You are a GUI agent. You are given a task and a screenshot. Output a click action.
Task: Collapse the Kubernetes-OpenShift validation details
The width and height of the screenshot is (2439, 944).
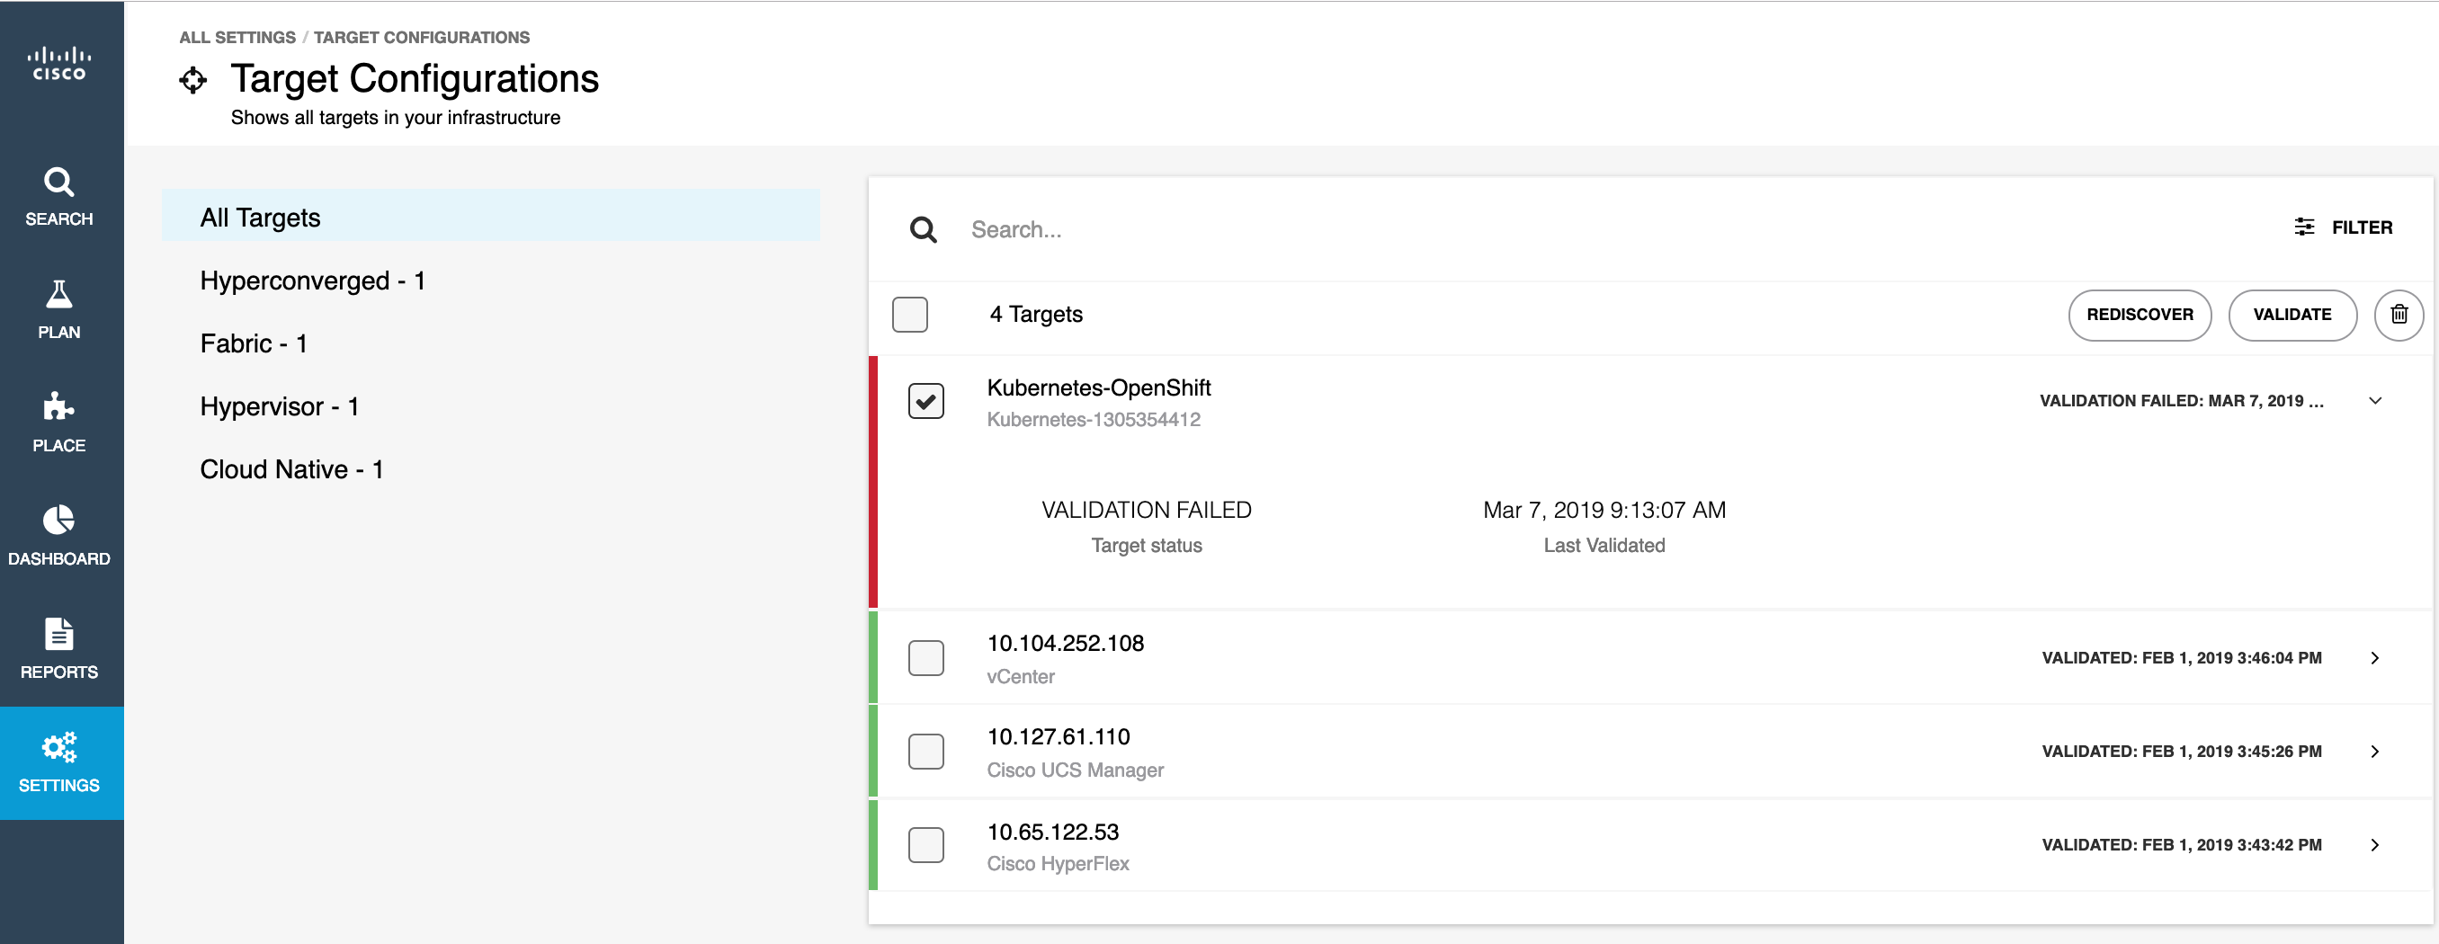point(2374,400)
